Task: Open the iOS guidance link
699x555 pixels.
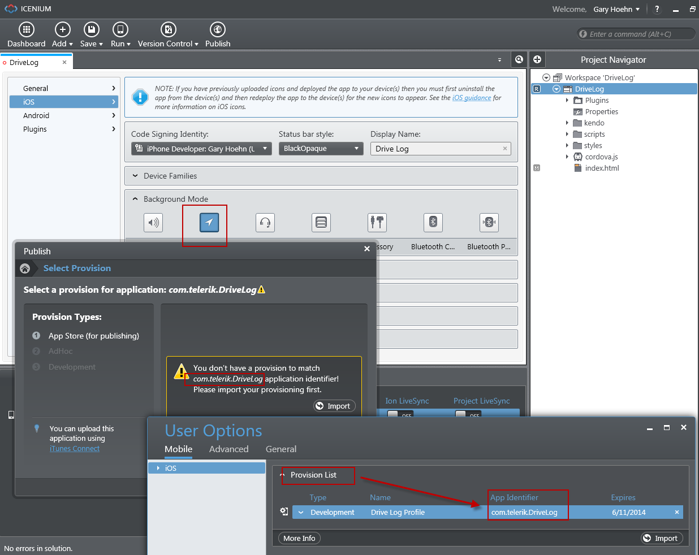Action: coord(472,98)
